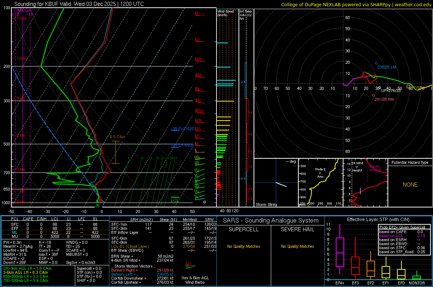433x287 pixels.
Task: Click the SigSvr = 0 m3/s3 value
Action: coord(81,262)
